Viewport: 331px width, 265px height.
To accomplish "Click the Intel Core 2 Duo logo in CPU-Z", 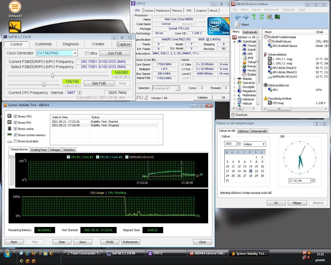I will click(x=219, y=26).
